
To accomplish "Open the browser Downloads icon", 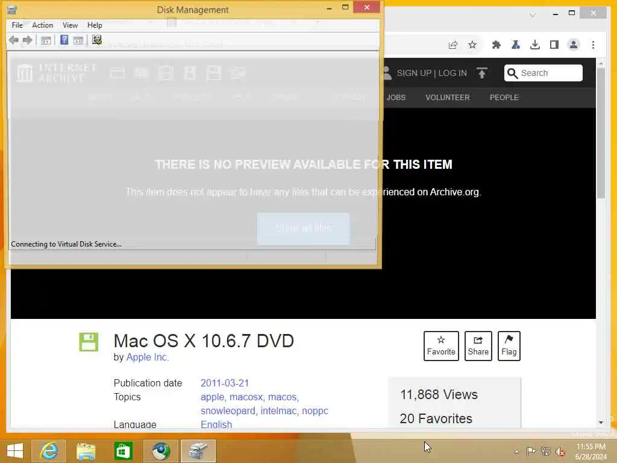I will tap(535, 45).
